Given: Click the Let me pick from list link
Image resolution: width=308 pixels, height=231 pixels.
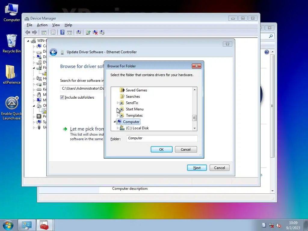Looking at the screenshot, I should [87, 129].
